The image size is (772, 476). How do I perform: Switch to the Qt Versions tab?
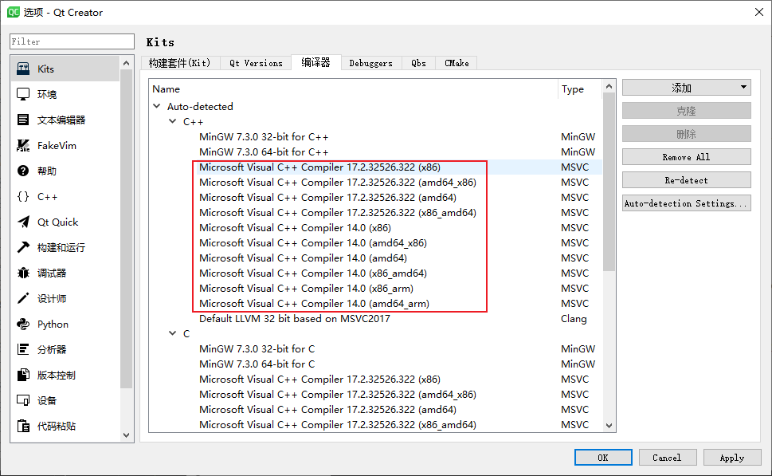256,63
